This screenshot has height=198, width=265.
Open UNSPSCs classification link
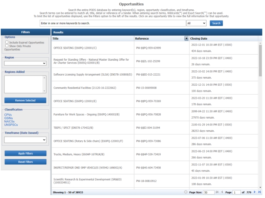(11, 125)
